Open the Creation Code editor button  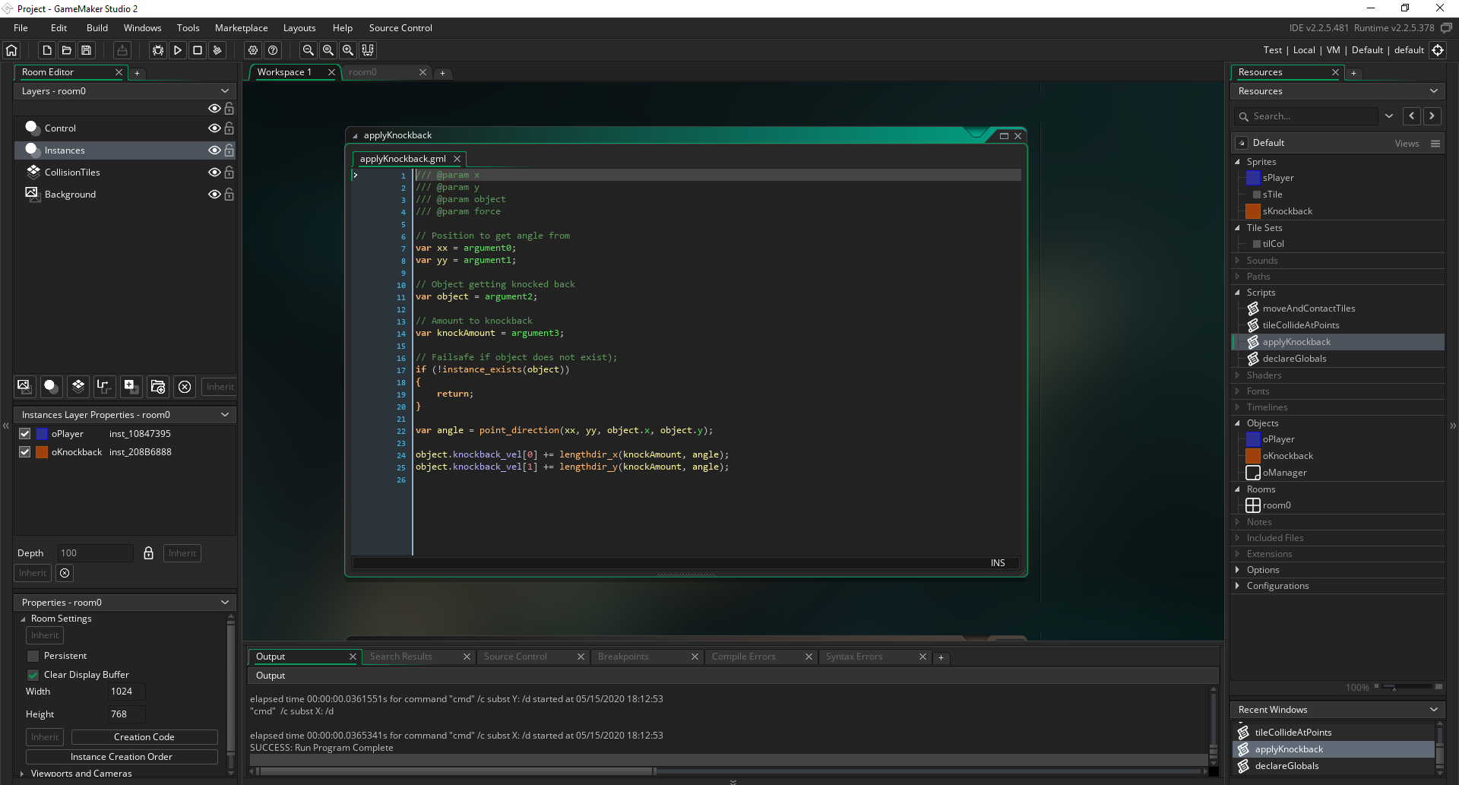[144, 736]
